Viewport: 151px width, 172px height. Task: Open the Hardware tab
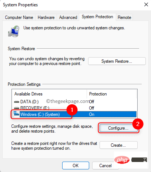coord(46,17)
